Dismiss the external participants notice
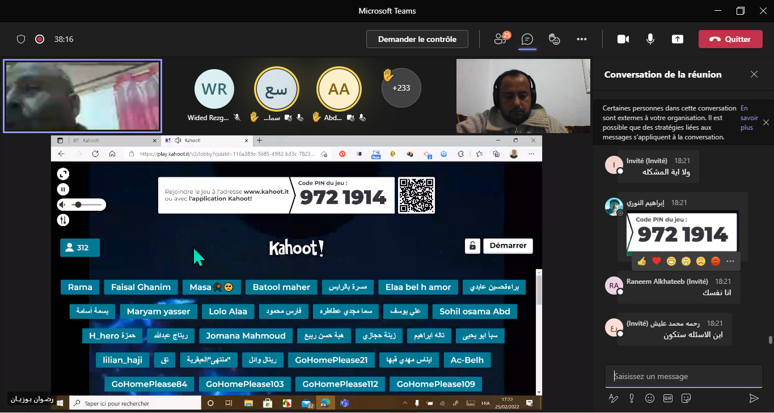This screenshot has height=413, width=774. coord(766,122)
